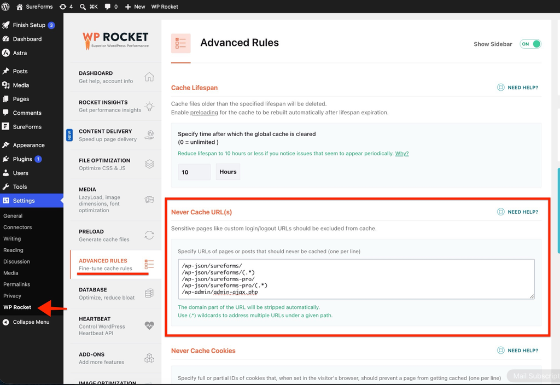Click the Advanced Rules checklist menu icon
The height and width of the screenshot is (385, 560).
pos(149,264)
